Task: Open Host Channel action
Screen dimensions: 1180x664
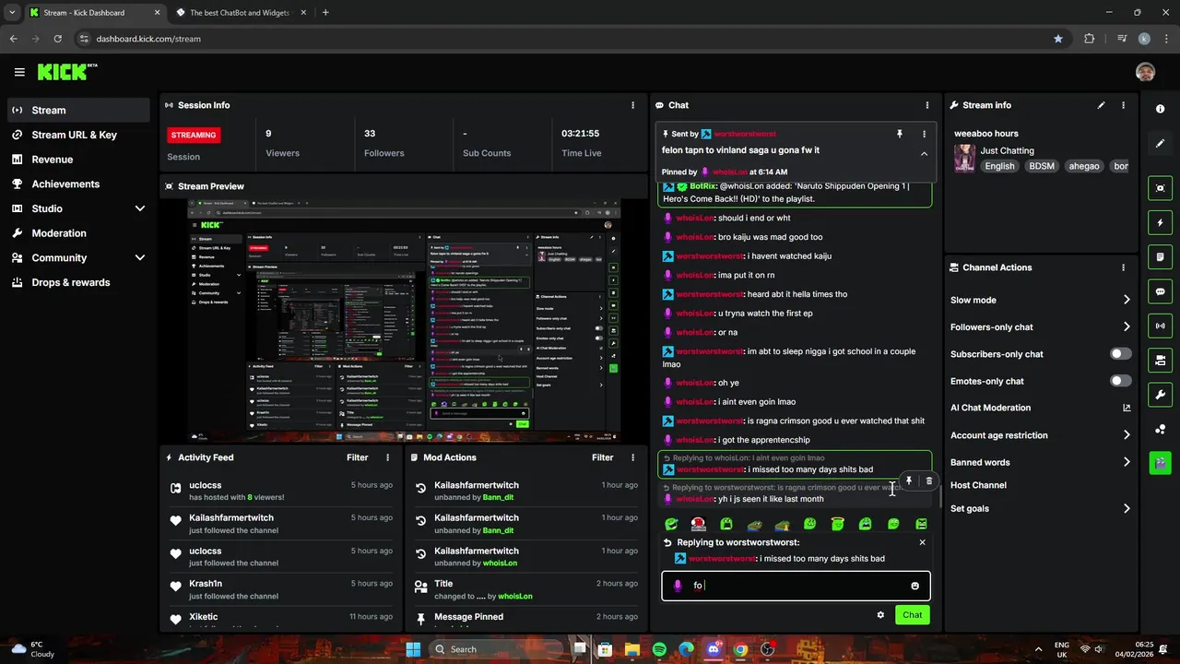Action: [x=978, y=485]
